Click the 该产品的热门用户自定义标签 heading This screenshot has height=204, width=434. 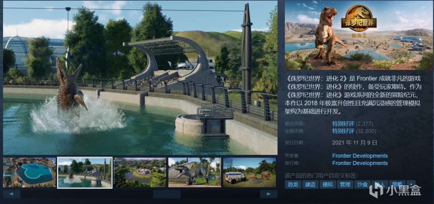(x=321, y=176)
